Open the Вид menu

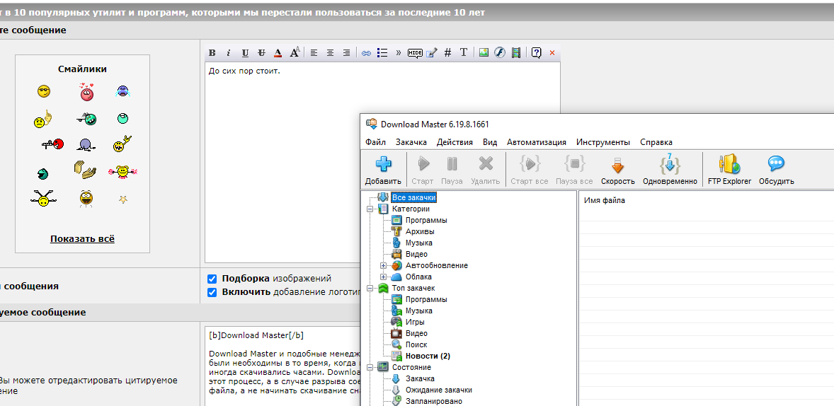click(x=490, y=142)
